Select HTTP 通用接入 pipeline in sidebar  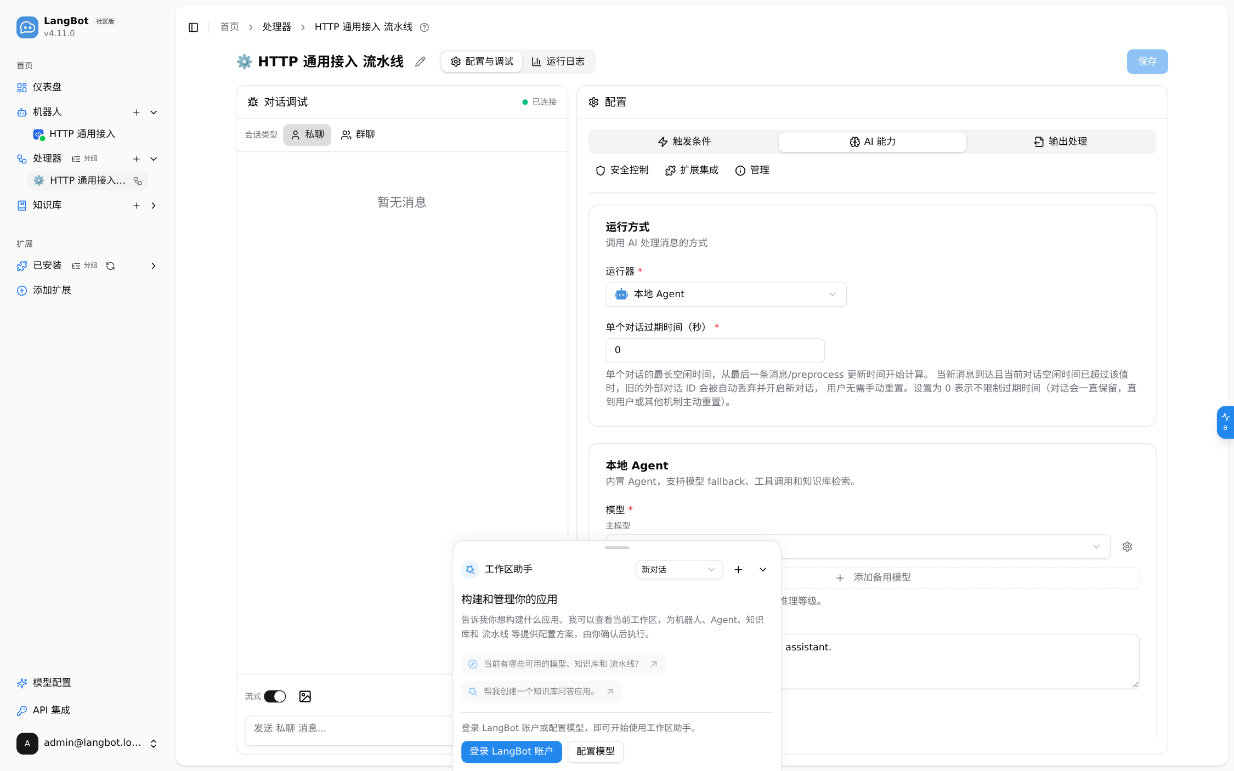tap(88, 181)
